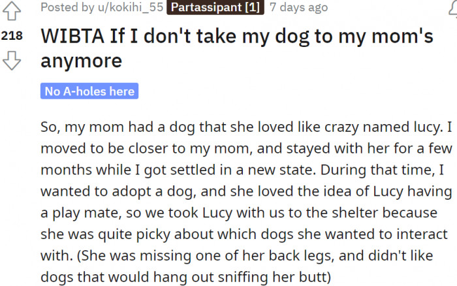This screenshot has height=286, width=457.
Task: Click the phrase 'new state' in the post
Action: click(282, 170)
